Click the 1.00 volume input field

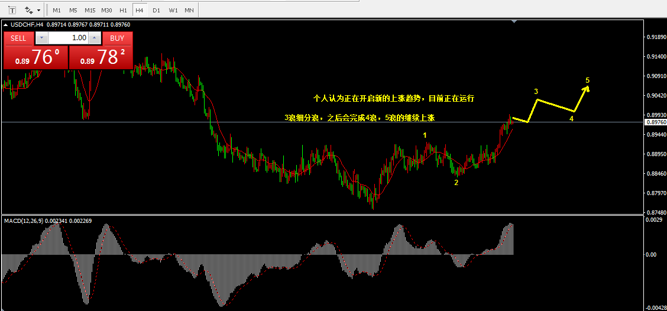click(68, 38)
